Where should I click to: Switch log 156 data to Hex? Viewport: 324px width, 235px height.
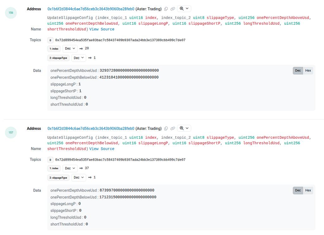point(308,71)
